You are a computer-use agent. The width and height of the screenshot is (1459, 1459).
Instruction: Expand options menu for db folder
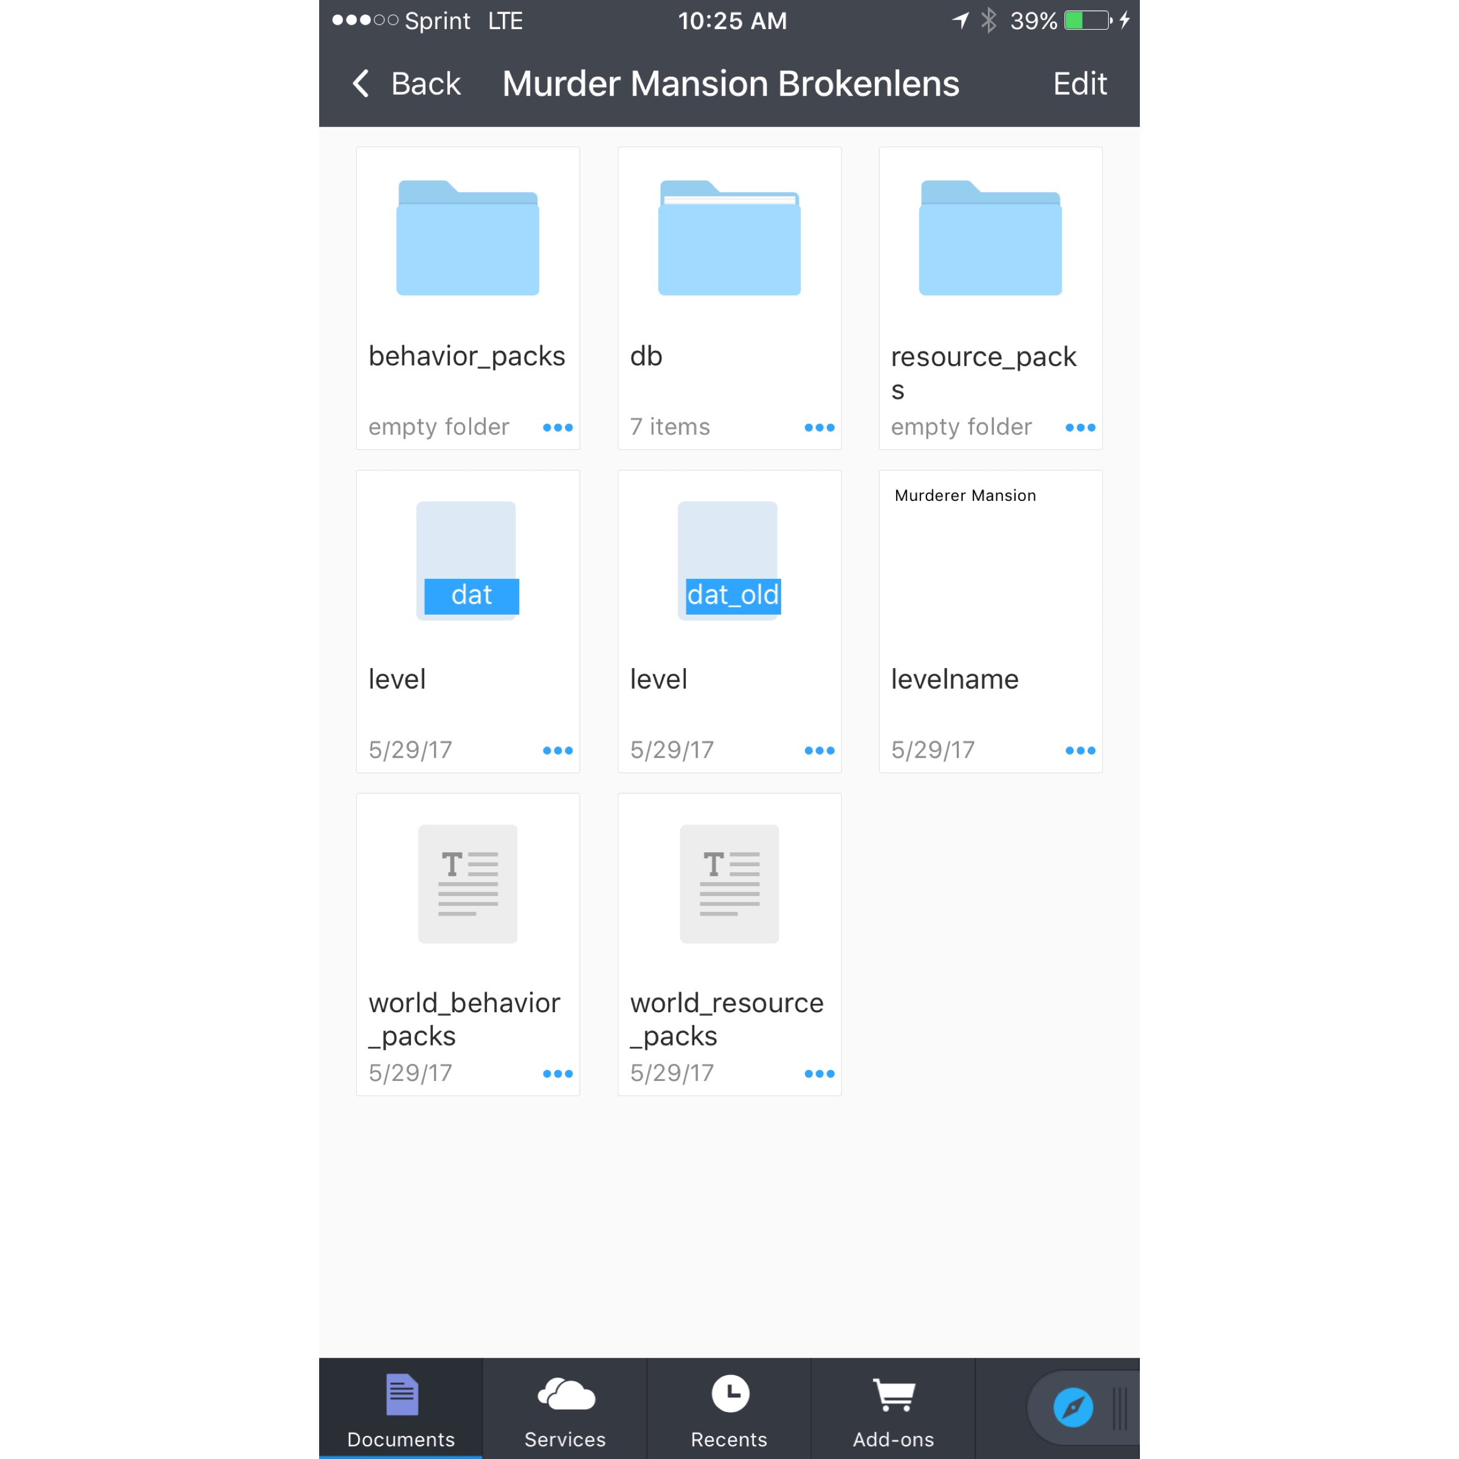coord(819,427)
